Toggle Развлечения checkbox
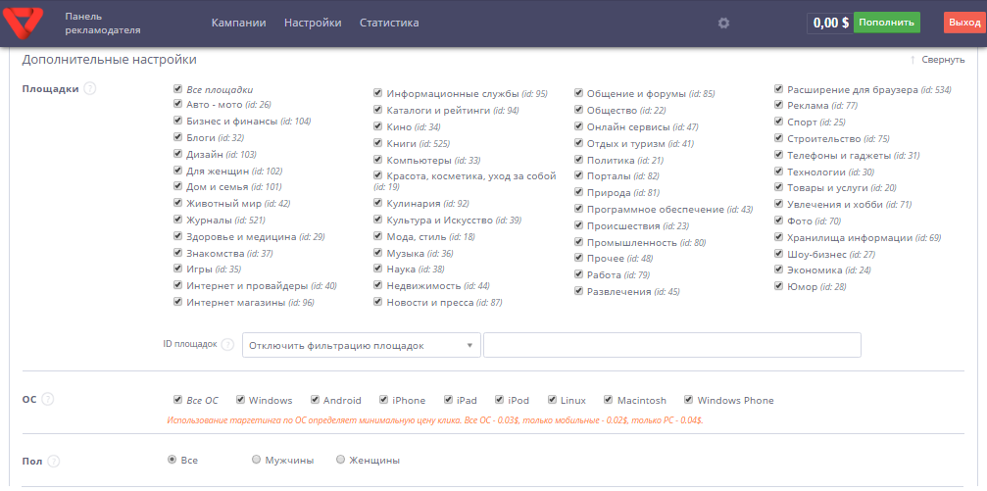 pos(578,291)
